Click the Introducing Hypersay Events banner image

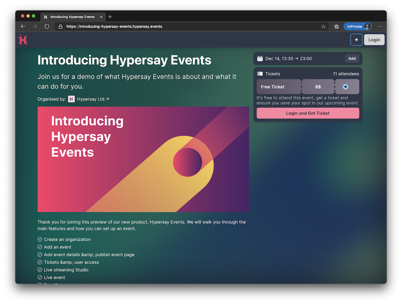click(143, 159)
